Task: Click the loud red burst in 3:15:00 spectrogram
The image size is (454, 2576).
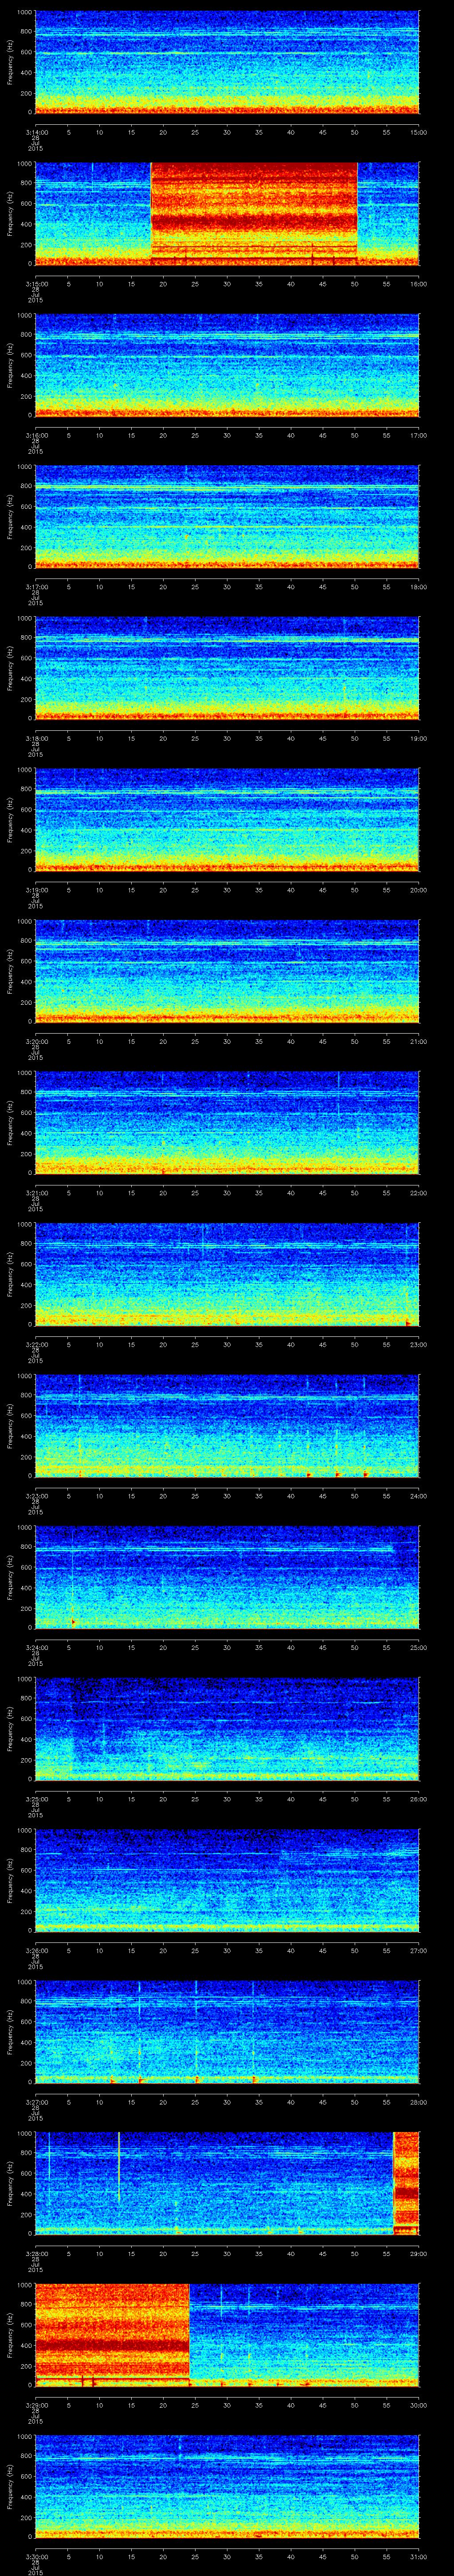Action: (x=254, y=213)
